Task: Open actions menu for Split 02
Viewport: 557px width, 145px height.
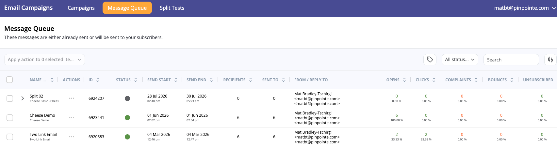Action: tap(72, 98)
